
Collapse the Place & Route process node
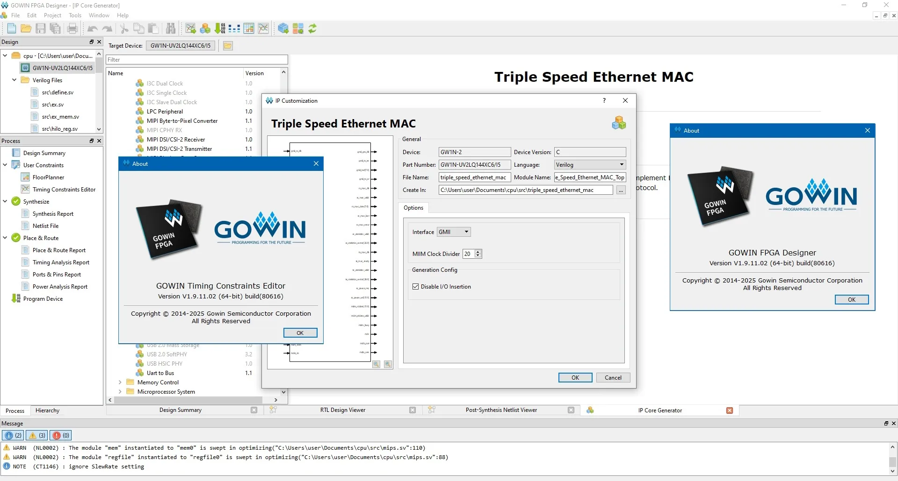coord(5,238)
